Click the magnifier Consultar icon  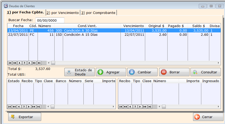195,72
